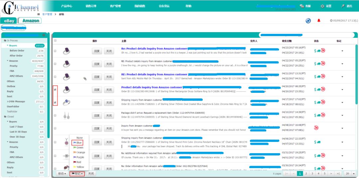Collapse the In Process Buyers tree node
This screenshot has height=178, width=359.
(8, 45)
